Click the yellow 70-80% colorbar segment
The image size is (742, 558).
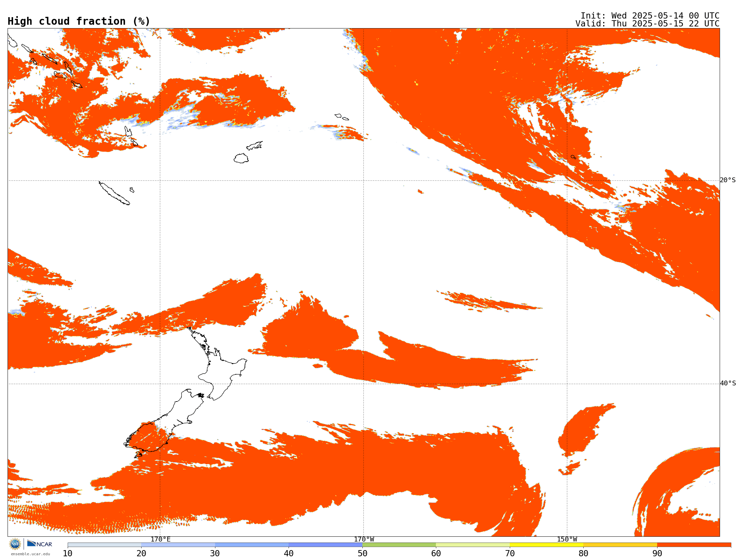[546, 545]
